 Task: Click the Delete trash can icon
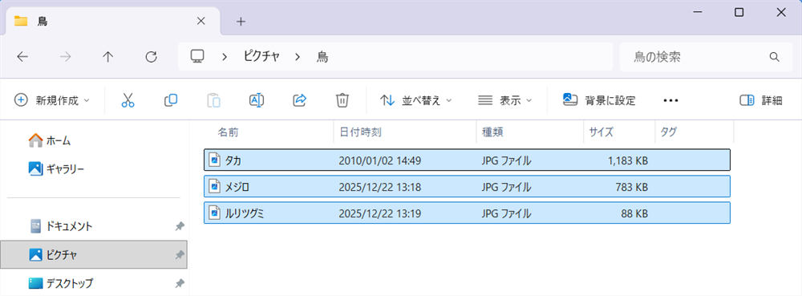342,100
